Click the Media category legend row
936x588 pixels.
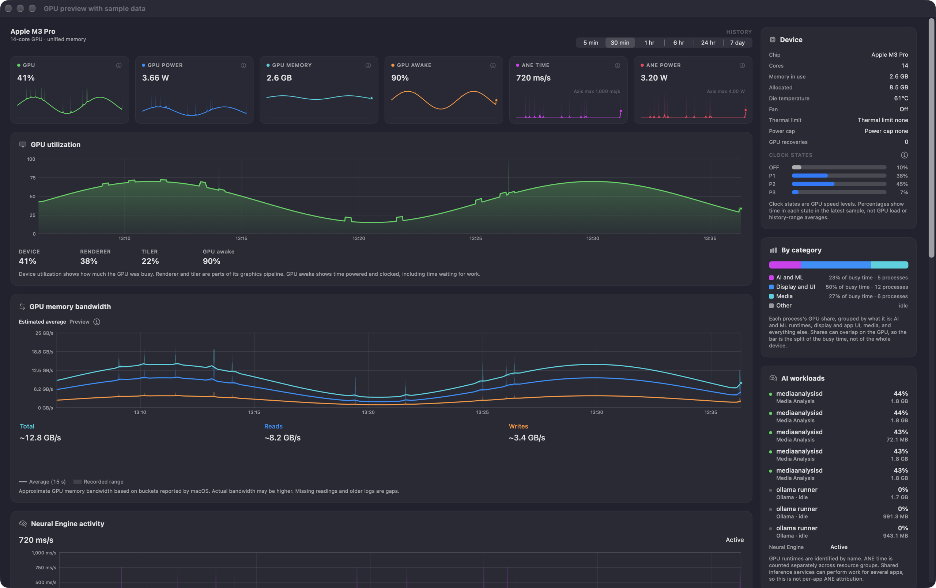(x=838, y=296)
